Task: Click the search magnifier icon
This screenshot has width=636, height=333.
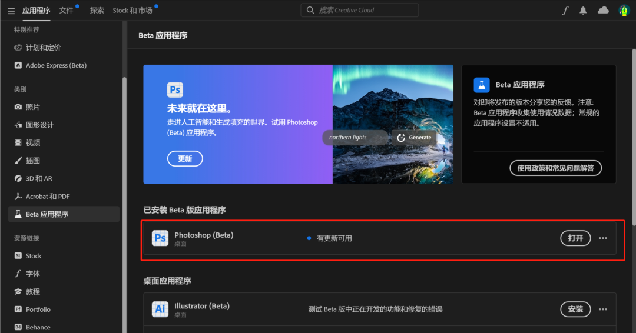Action: point(310,10)
